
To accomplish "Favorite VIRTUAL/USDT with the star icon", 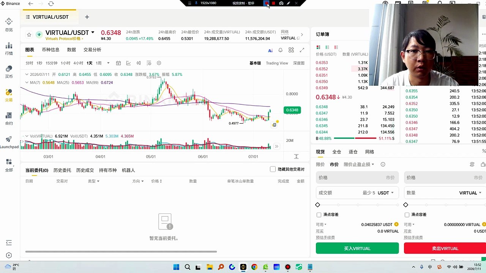I will coord(29,35).
